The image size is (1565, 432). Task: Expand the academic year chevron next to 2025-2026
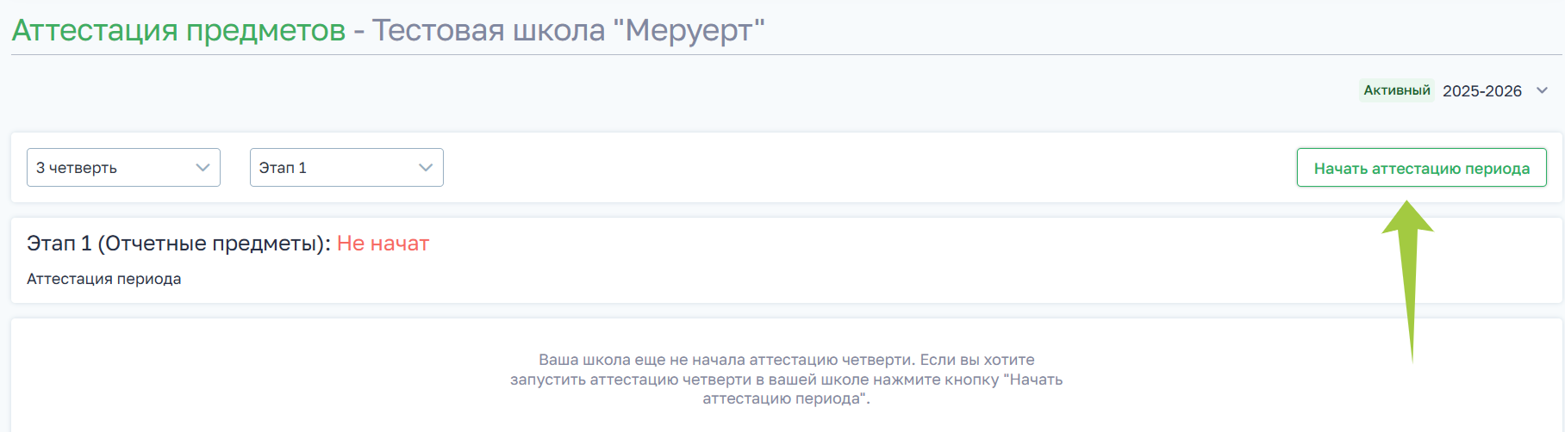[x=1543, y=90]
